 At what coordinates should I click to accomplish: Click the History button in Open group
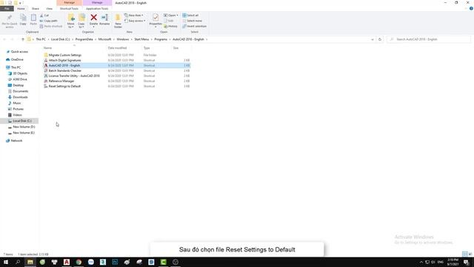171,27
